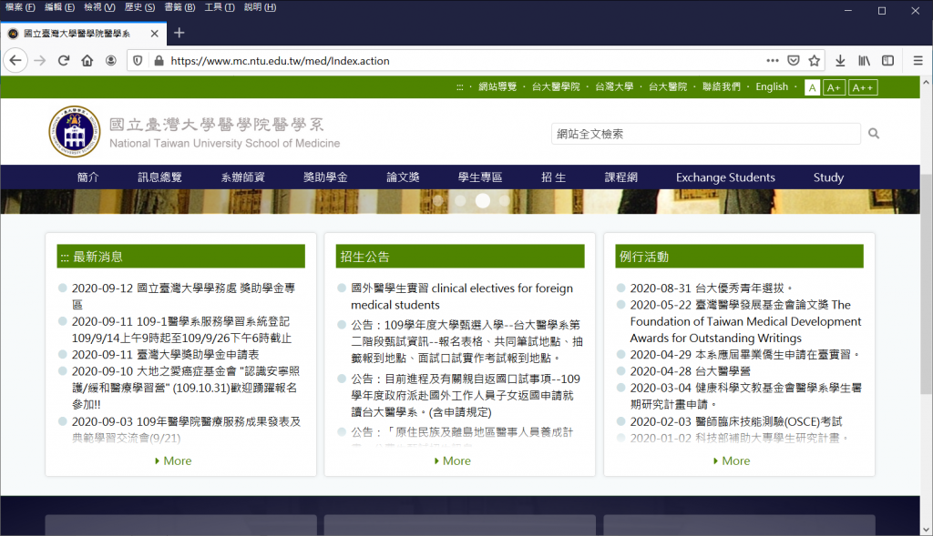Click the page vertical scrollbar thumb
The image size is (933, 536).
tap(926, 283)
